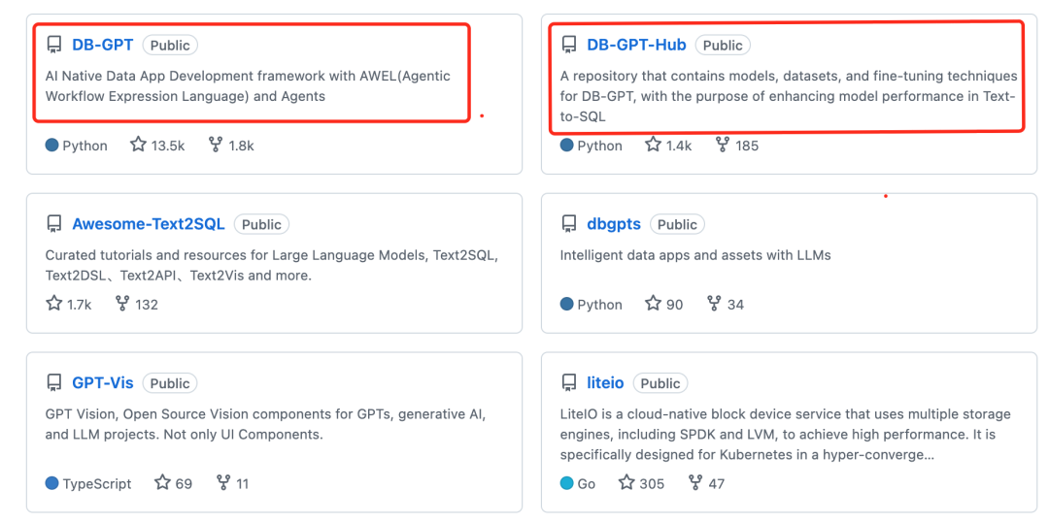Image resolution: width=1049 pixels, height=523 pixels.
Task: Click the Public badge next to liteio
Action: 660,383
